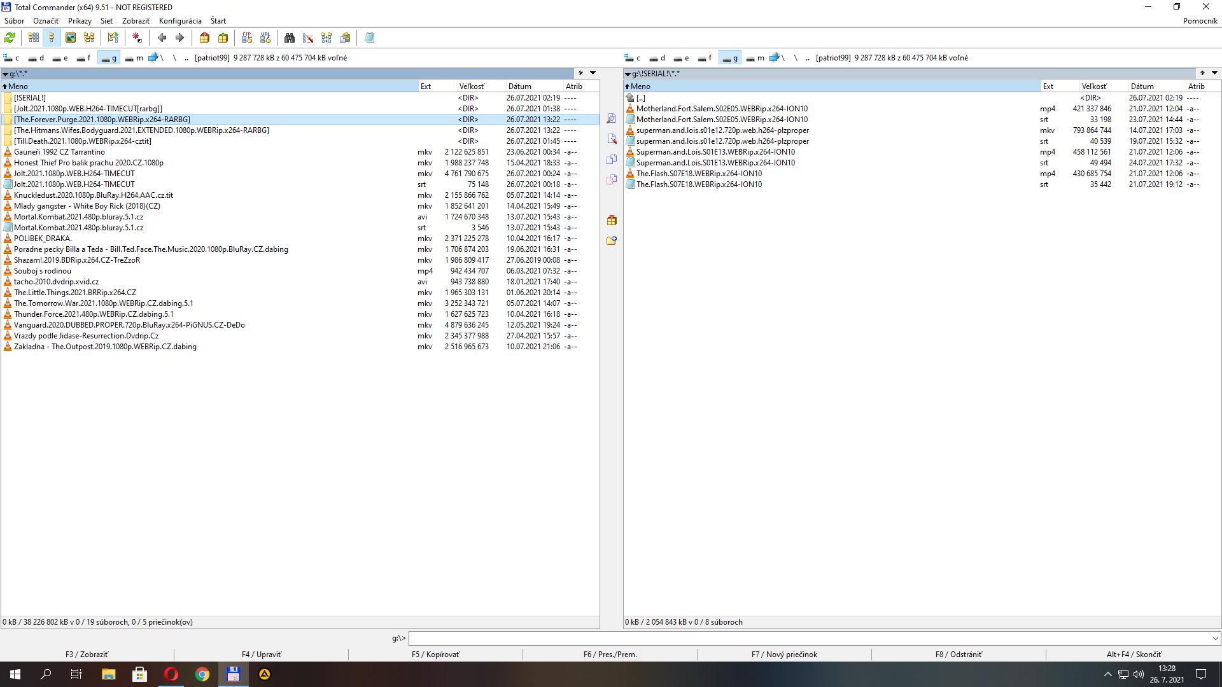This screenshot has width=1222, height=687.
Task: Open the Súbor menu
Action: 15,21
